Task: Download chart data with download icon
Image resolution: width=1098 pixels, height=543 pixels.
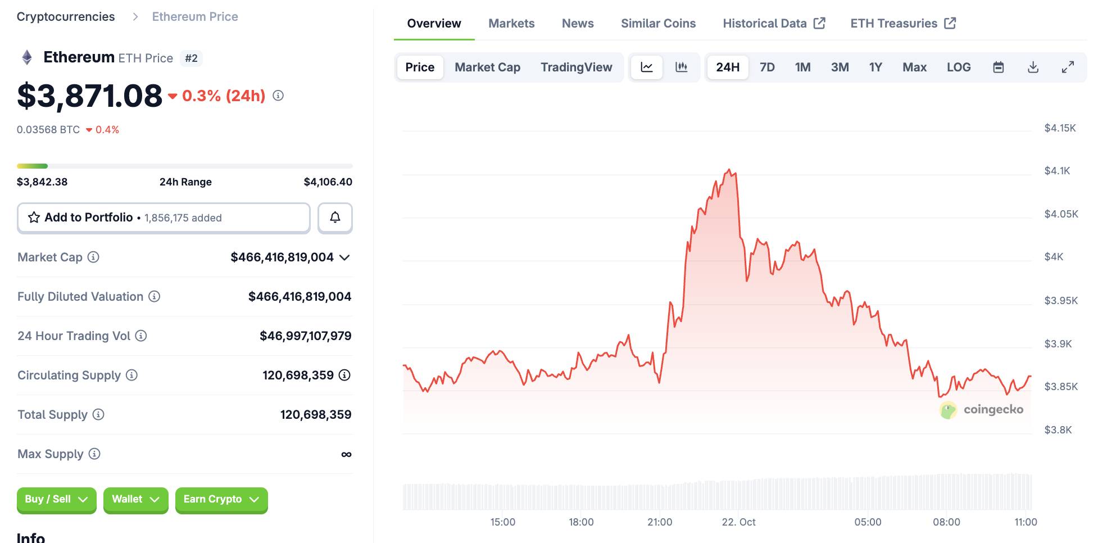Action: (1033, 67)
